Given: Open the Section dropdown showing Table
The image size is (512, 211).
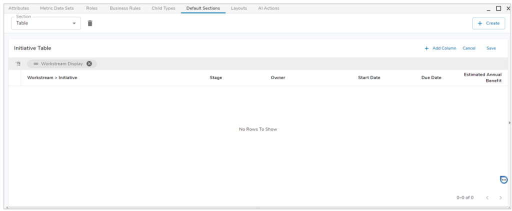Looking at the screenshot, I should [x=46, y=23].
